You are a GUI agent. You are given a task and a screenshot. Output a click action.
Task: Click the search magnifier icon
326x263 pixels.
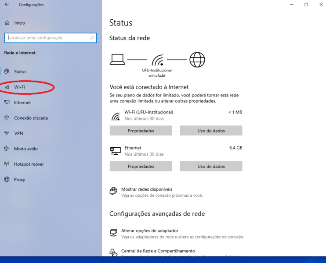92,38
